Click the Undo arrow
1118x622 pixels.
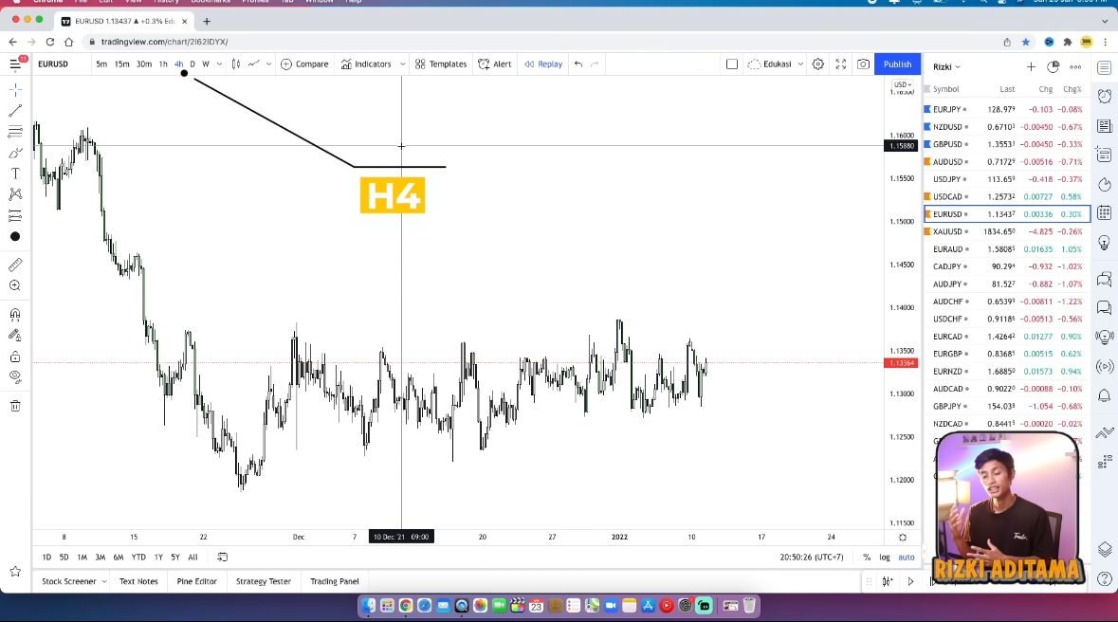578,64
